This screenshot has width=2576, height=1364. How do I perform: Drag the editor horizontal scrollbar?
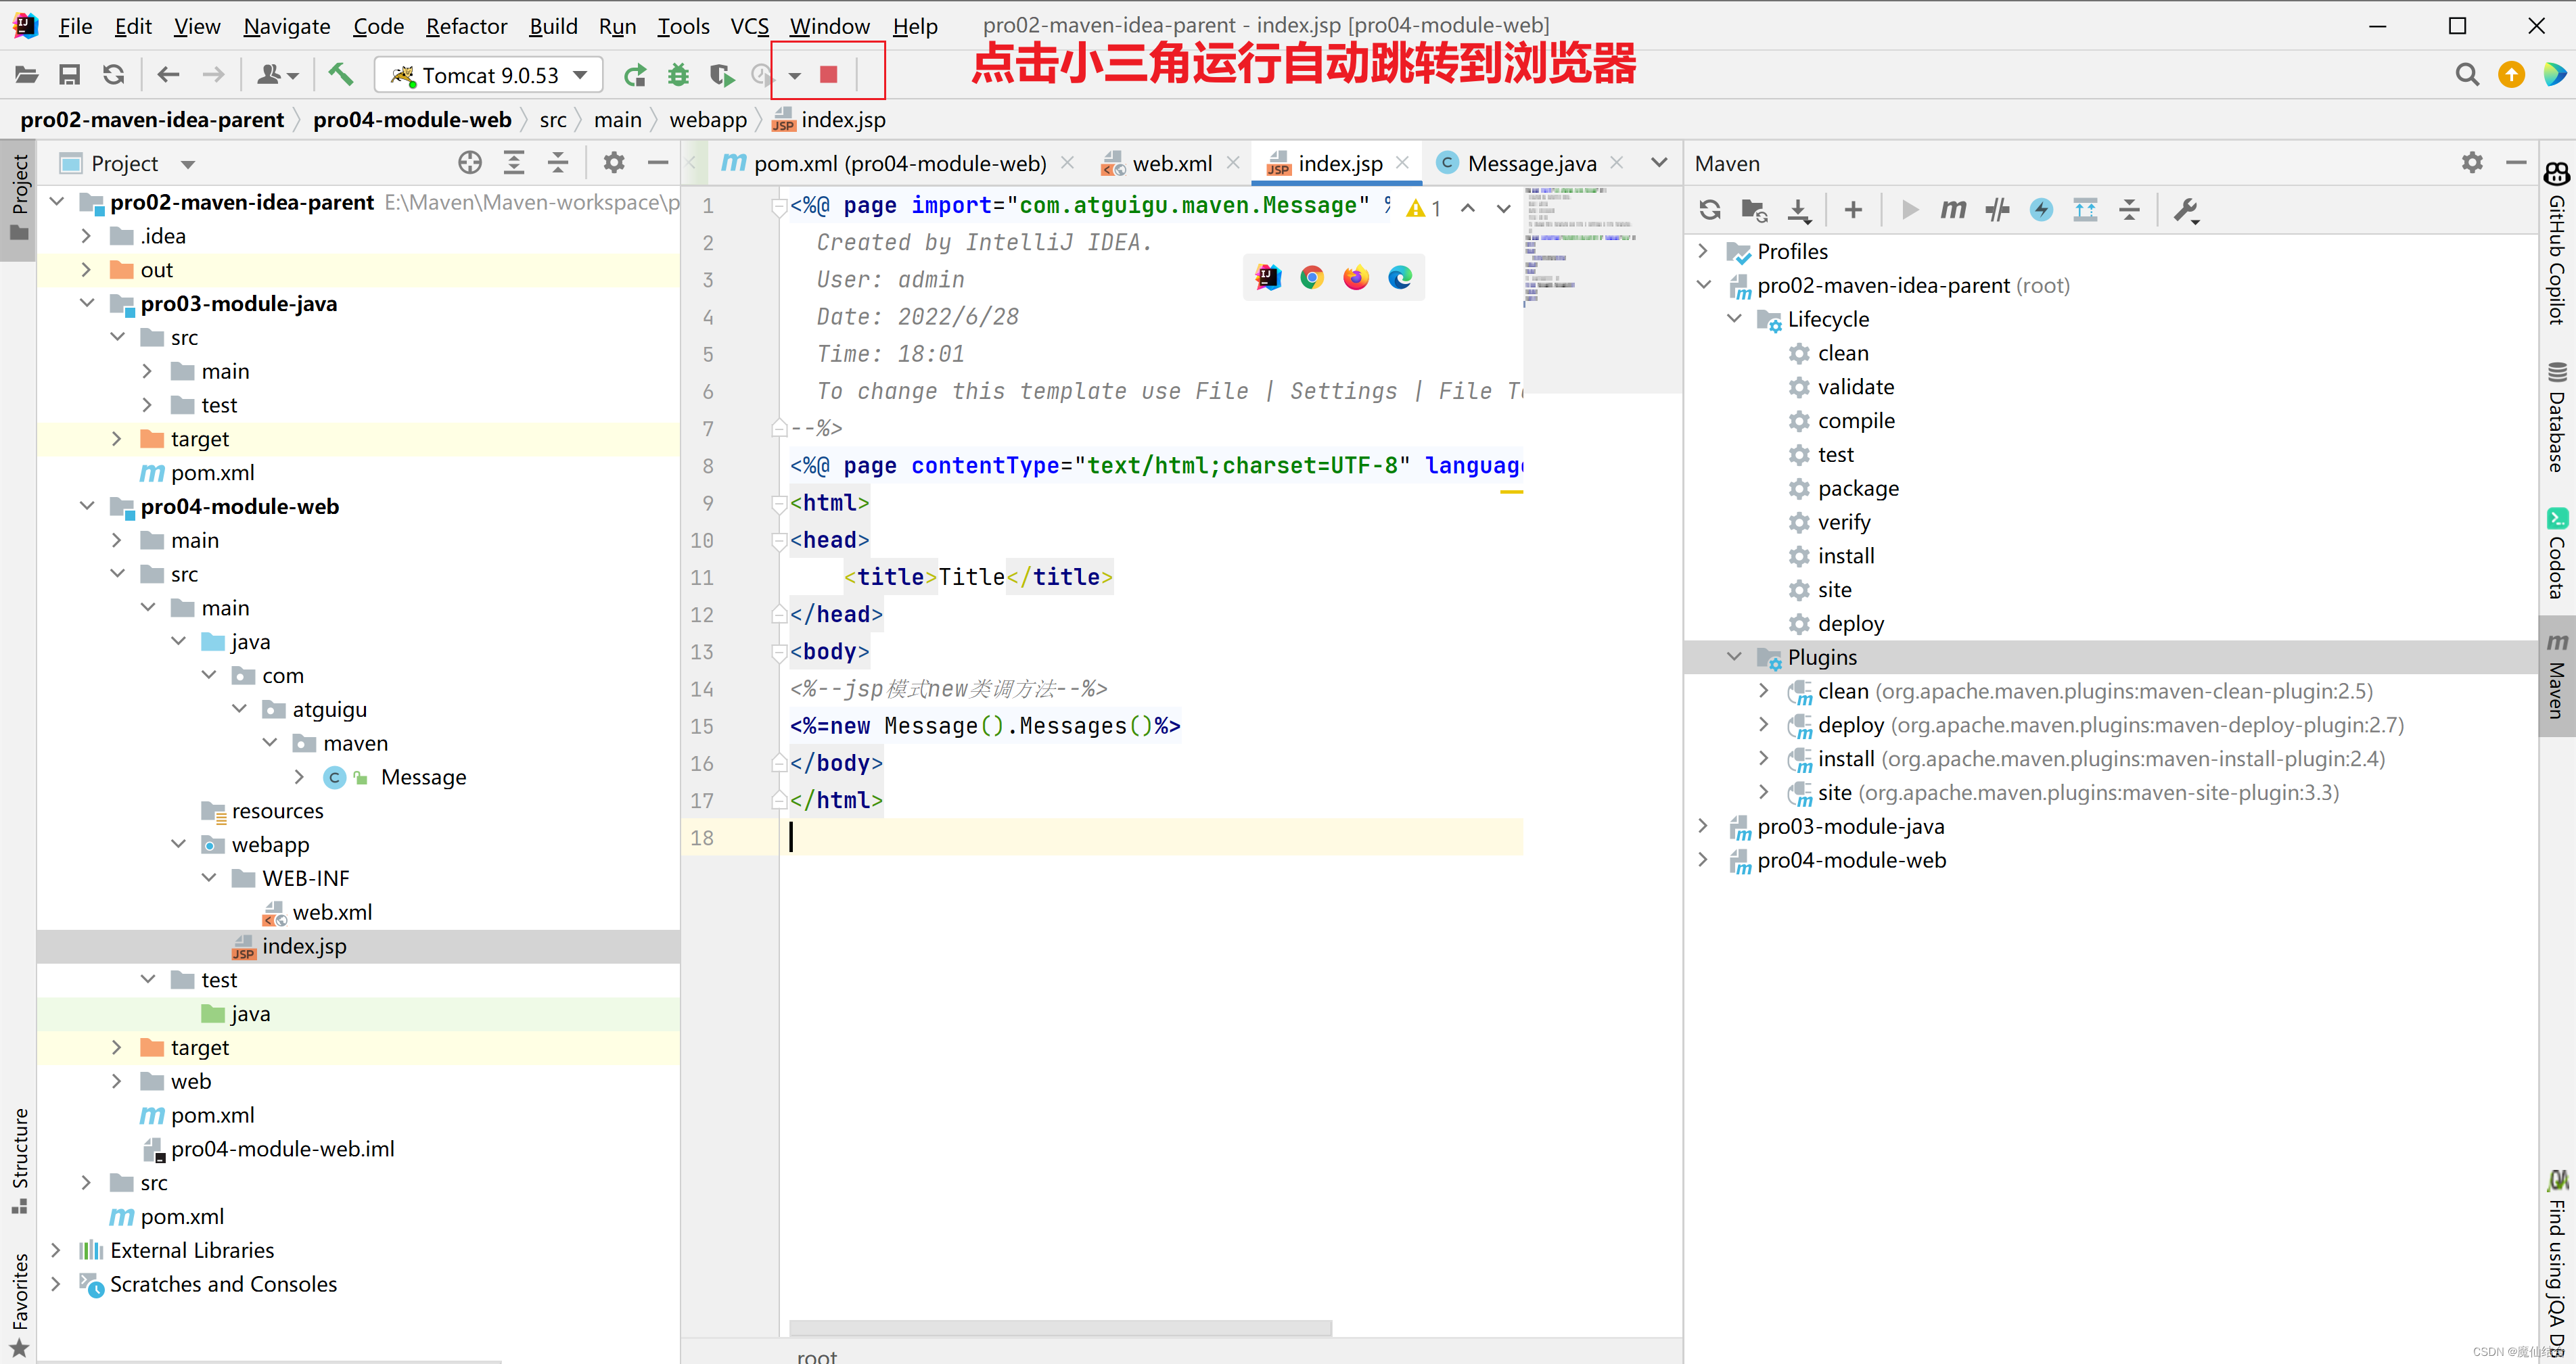tap(1060, 1327)
